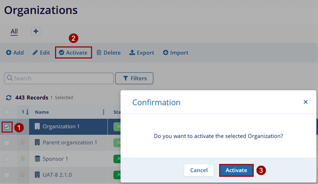Open the Filters panel

click(134, 79)
